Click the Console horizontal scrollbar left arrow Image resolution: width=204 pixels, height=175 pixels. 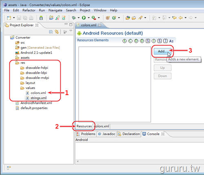point(78,161)
